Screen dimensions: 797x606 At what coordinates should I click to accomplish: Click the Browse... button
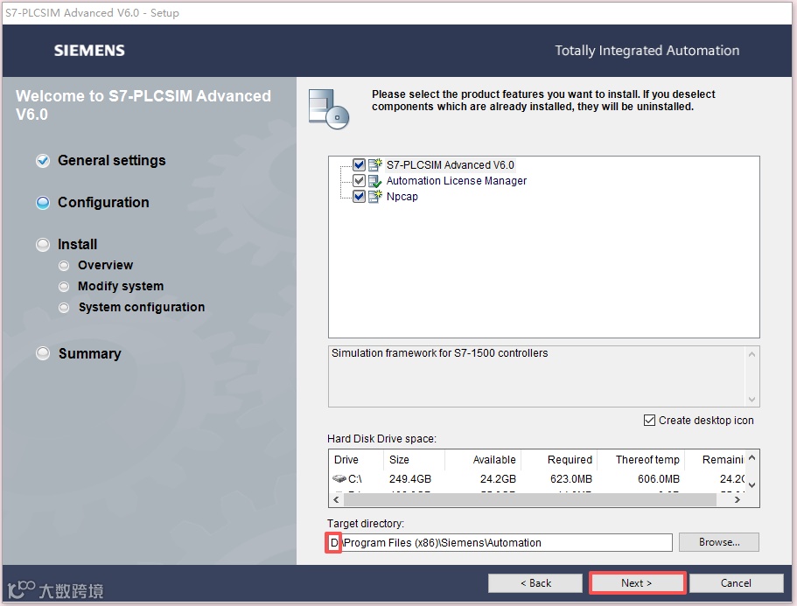(719, 542)
